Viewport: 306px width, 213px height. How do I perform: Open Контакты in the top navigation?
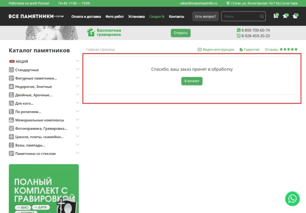(176, 17)
